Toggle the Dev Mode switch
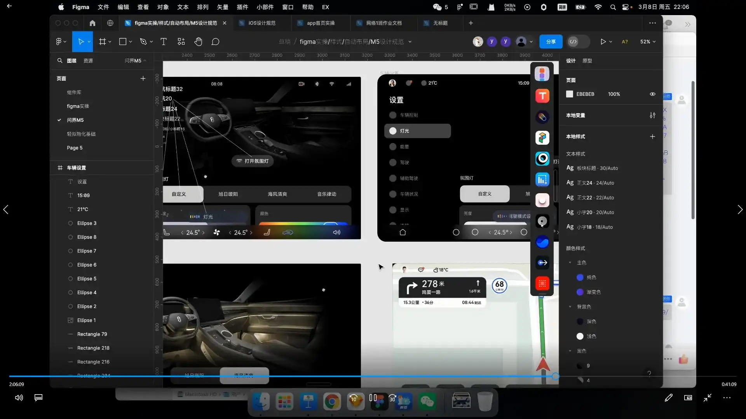Viewport: 746px width, 419px height. [578, 42]
